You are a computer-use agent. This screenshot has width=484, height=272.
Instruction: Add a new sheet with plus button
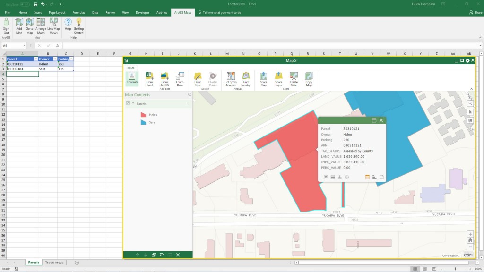(77, 263)
